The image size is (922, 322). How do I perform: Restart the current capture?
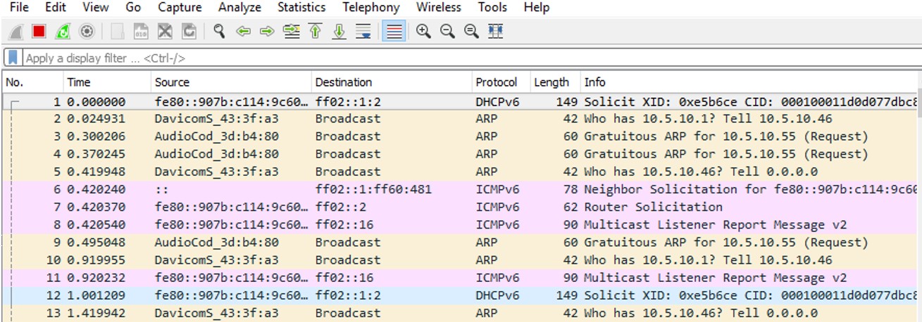[63, 32]
